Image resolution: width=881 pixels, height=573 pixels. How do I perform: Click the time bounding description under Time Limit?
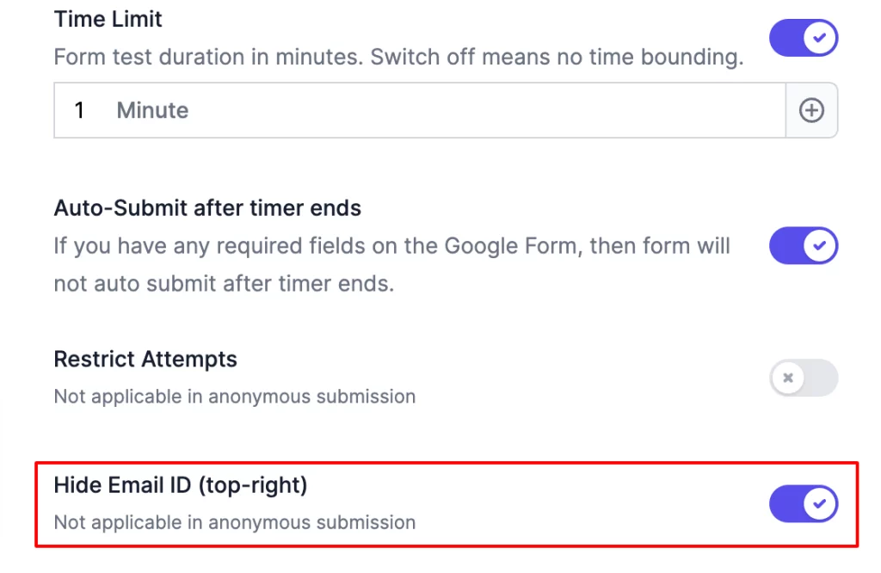coord(396,57)
